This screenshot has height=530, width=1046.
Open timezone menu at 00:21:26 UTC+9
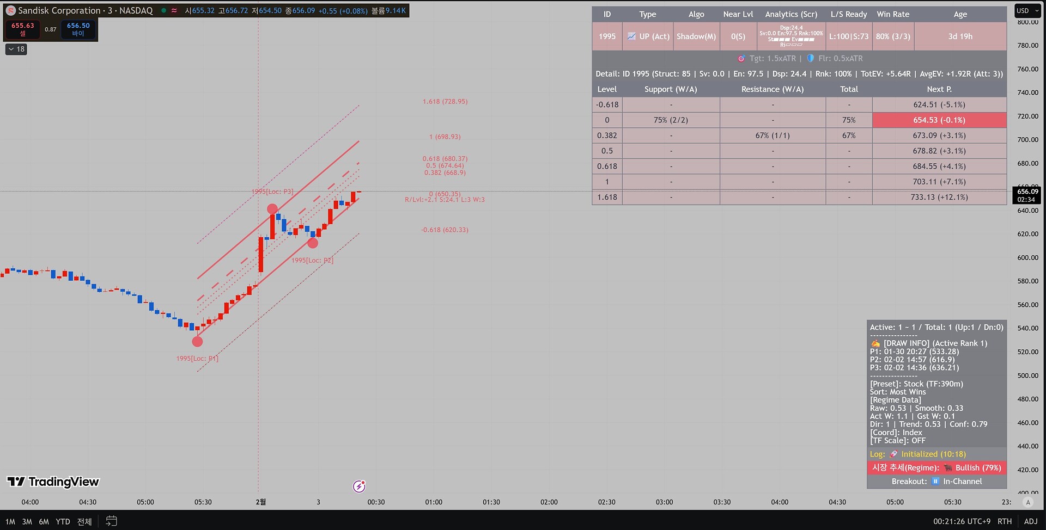[962, 521]
